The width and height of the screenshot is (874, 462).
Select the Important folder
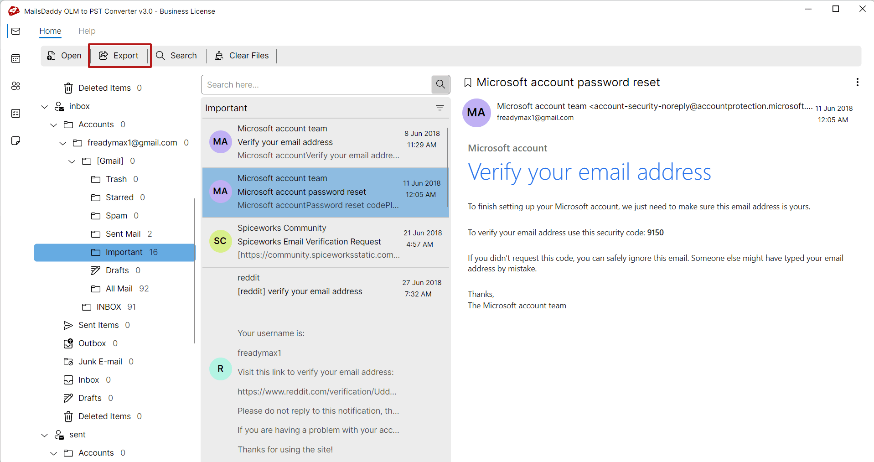point(115,252)
